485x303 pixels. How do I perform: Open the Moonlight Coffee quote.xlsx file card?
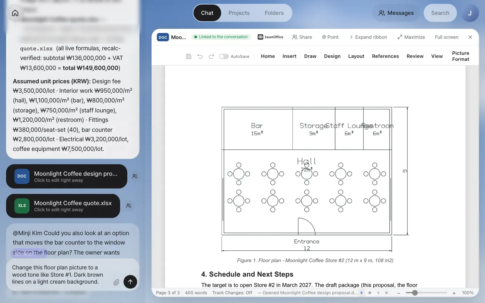[x=63, y=206]
